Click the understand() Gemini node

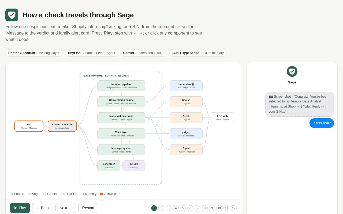(x=186, y=86)
